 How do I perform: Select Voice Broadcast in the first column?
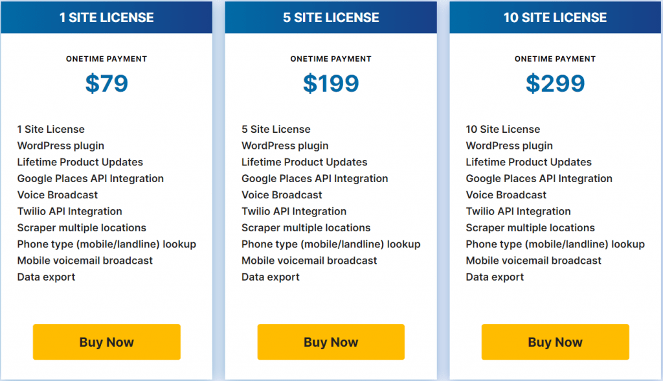[x=55, y=194]
